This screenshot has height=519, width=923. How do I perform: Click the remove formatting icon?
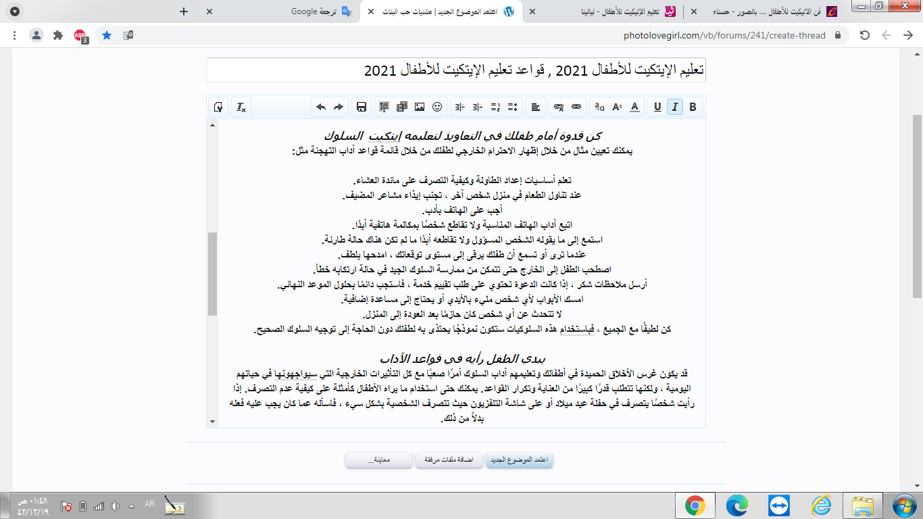click(241, 107)
